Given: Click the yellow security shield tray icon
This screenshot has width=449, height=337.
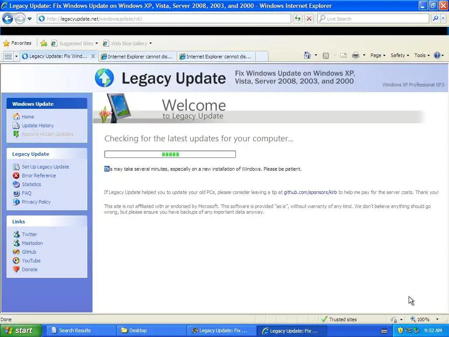Looking at the screenshot, I should point(400,330).
